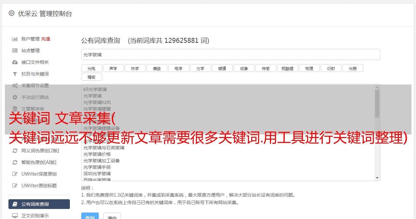This screenshot has width=416, height=219.
Task: Click the server icon for 站点管理
Action: (15, 51)
